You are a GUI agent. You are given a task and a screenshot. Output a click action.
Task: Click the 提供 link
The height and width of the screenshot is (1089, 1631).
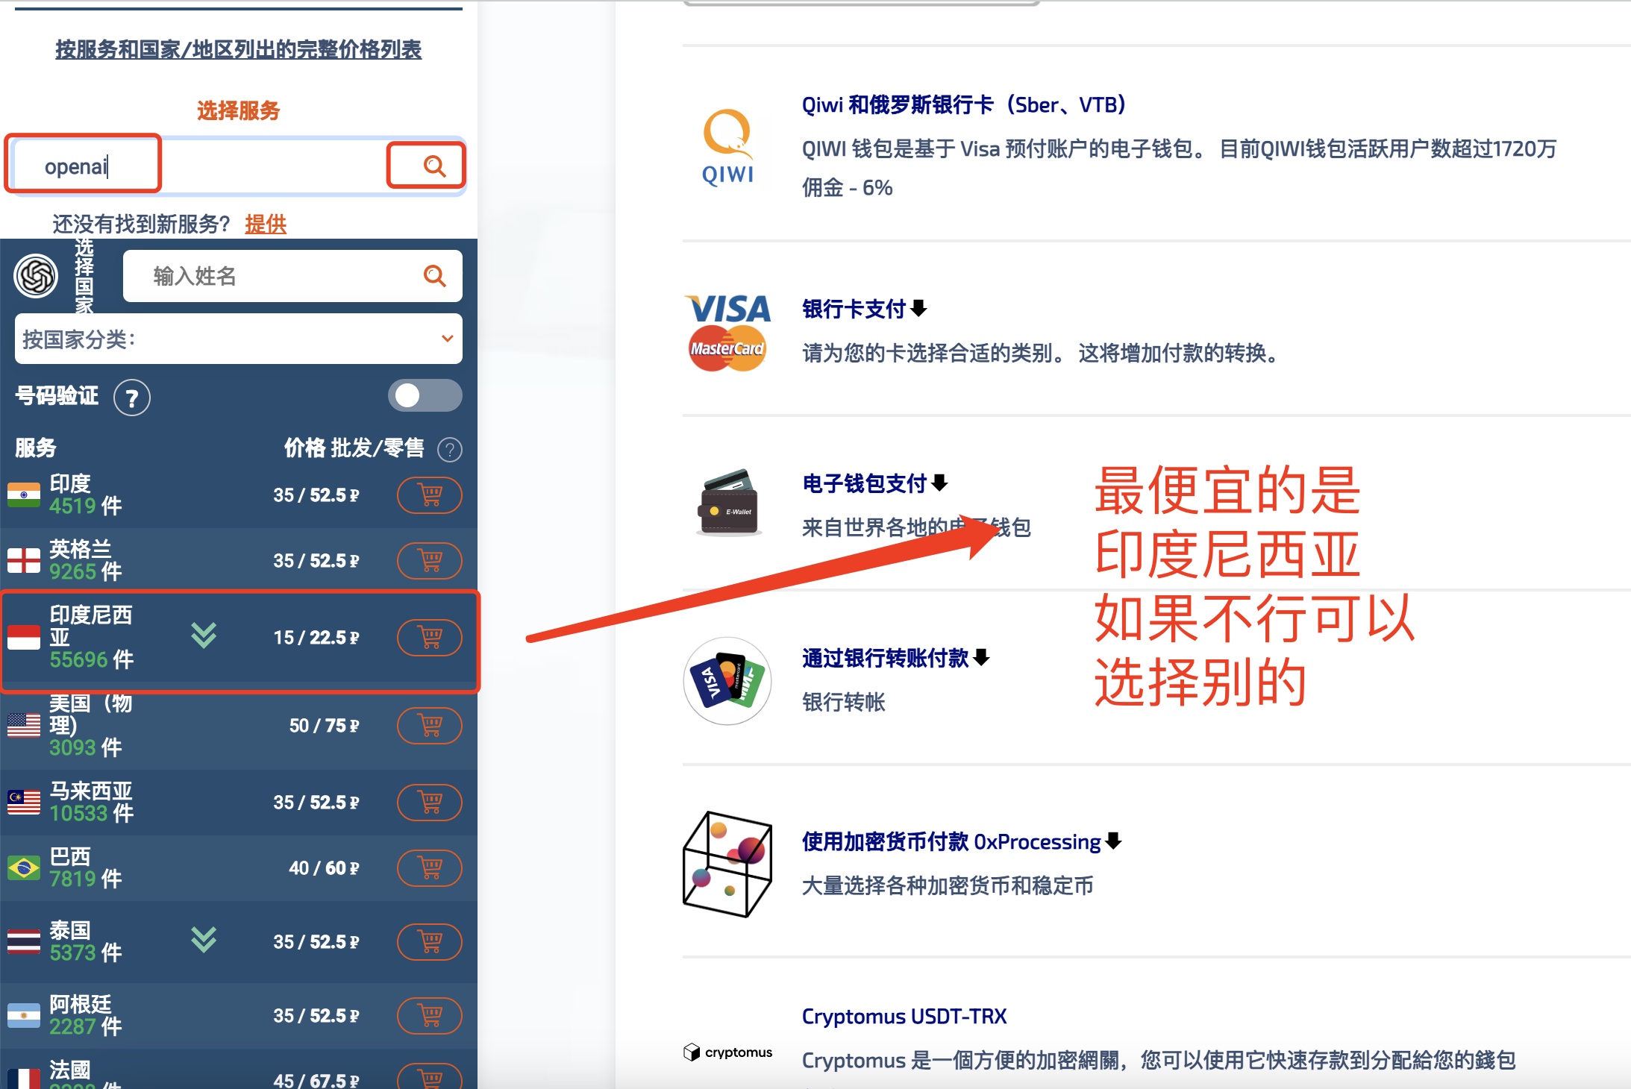click(266, 224)
